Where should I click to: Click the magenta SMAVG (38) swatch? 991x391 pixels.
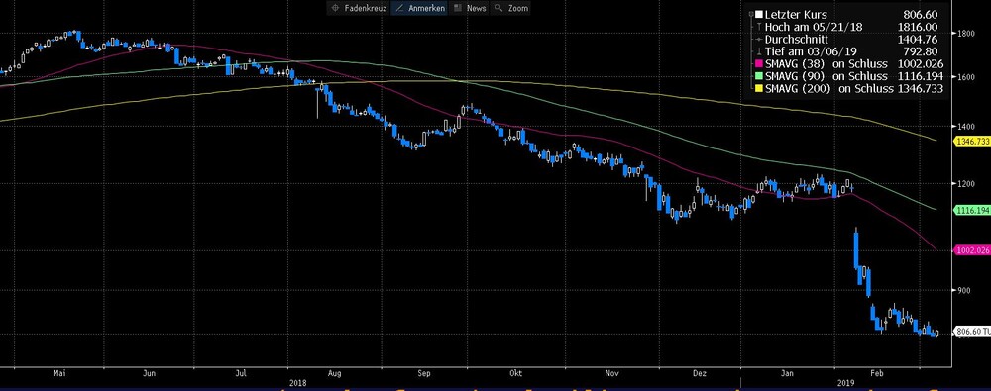[758, 64]
